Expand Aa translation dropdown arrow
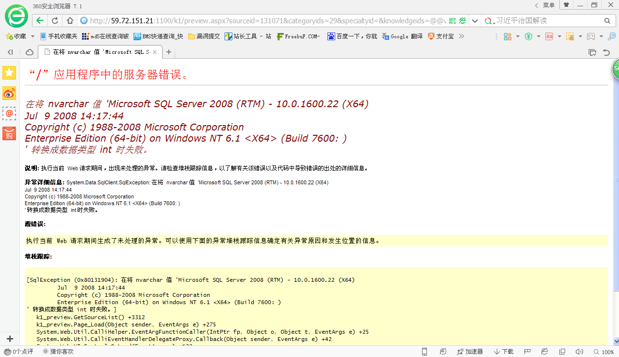 pyautogui.click(x=559, y=36)
